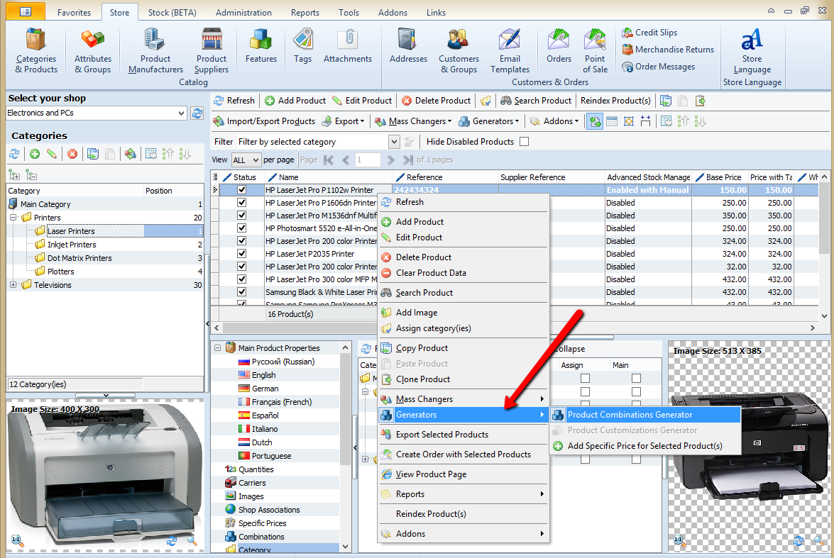Collapse the Printers category tree node
Screen dimensions: 834x558
13,218
